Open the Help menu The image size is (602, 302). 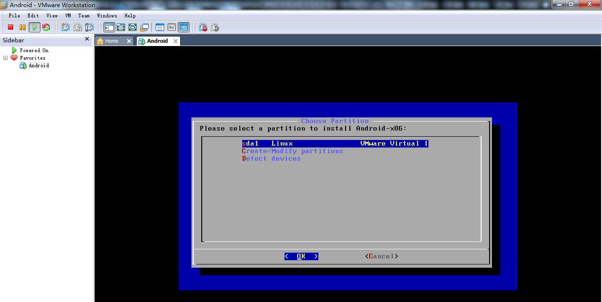tap(130, 15)
